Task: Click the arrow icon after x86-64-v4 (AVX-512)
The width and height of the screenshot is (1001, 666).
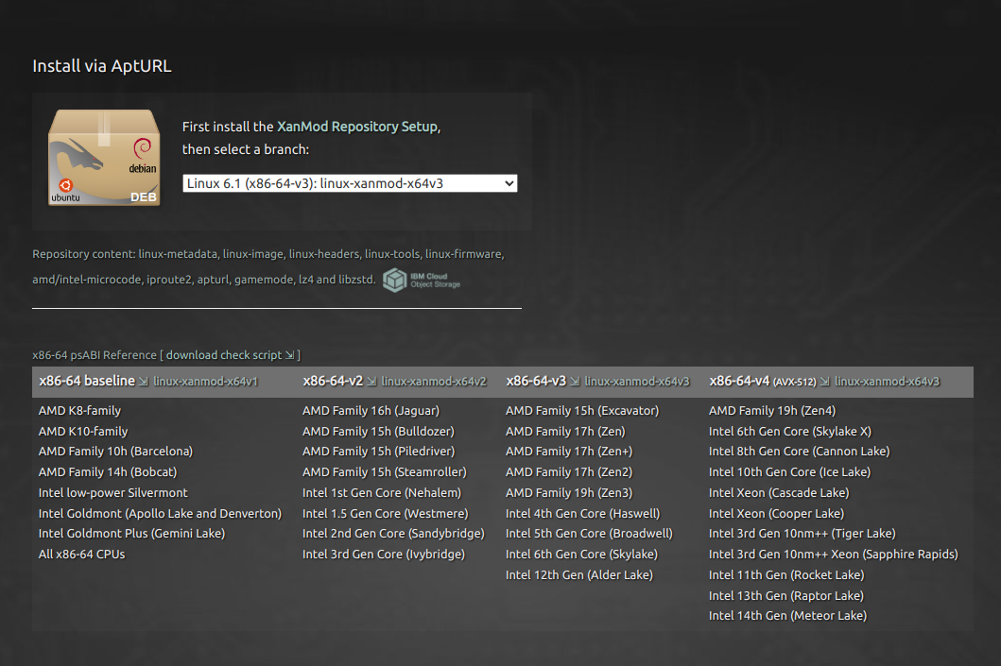Action: [825, 382]
